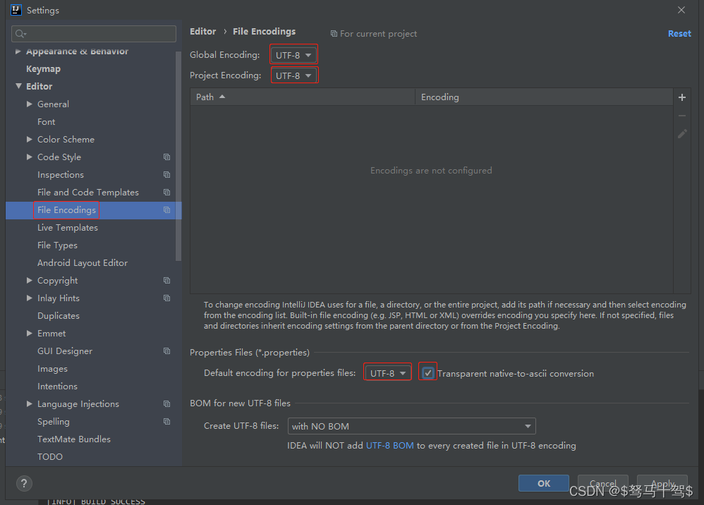The width and height of the screenshot is (704, 505).
Task: Click the help question mark button
Action: (x=24, y=483)
